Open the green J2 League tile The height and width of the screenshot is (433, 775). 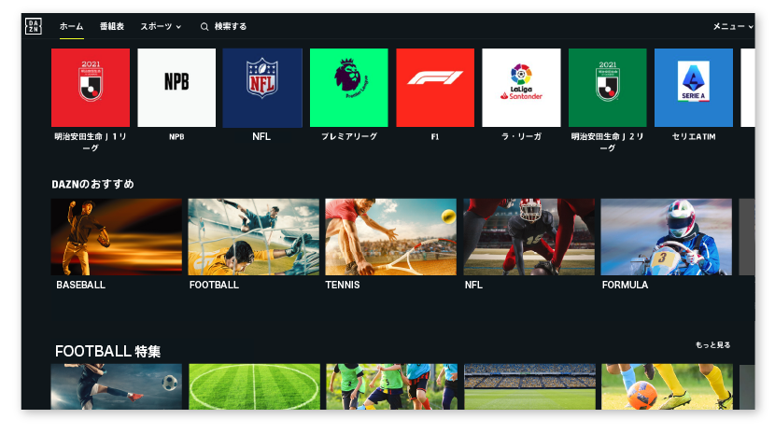point(608,88)
